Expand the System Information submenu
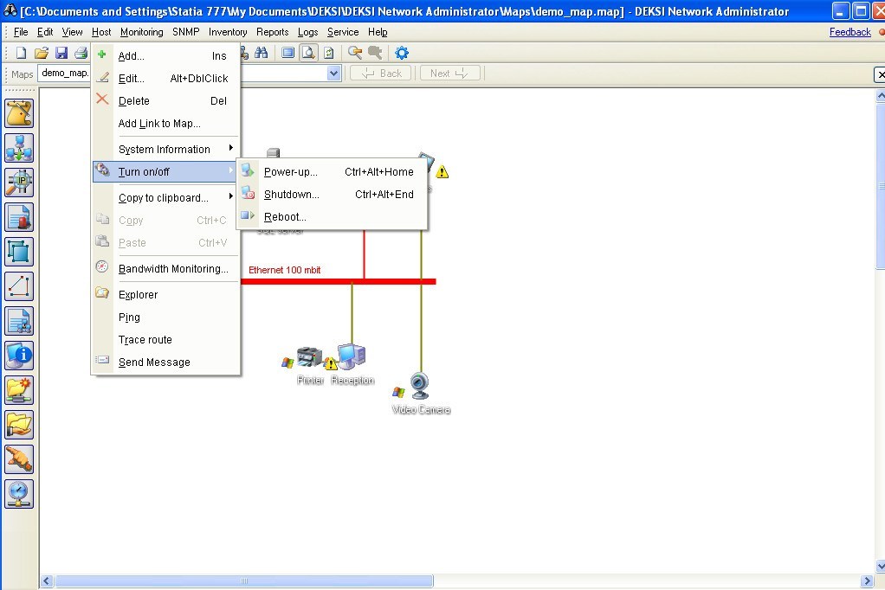 coord(165,149)
